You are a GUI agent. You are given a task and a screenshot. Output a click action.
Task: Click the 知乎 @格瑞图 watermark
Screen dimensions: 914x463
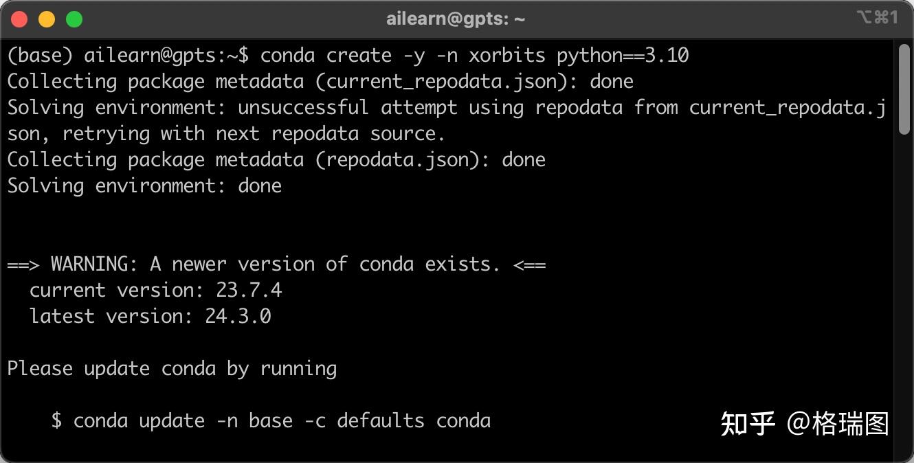[x=804, y=424]
